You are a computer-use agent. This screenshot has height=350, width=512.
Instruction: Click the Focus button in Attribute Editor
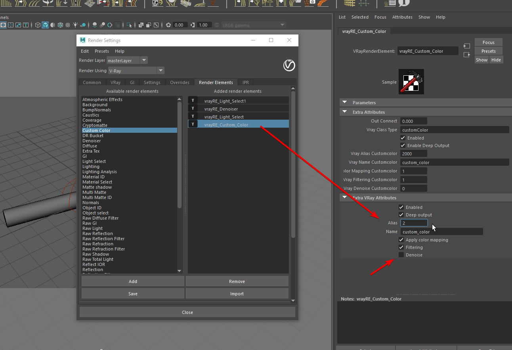[x=489, y=42]
